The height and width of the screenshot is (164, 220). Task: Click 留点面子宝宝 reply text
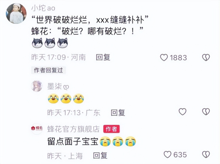point(73,141)
